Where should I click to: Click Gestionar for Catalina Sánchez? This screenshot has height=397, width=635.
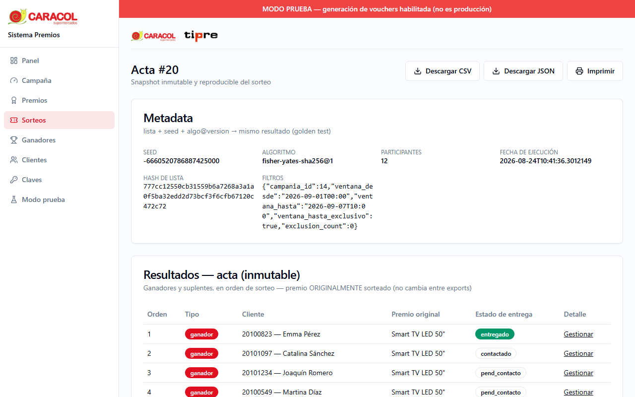coord(578,353)
